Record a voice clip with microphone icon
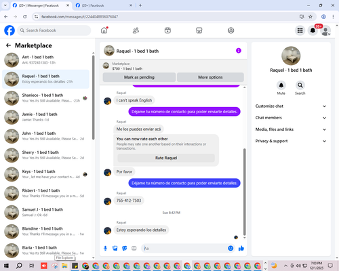This screenshot has width=339, height=271. (105, 249)
